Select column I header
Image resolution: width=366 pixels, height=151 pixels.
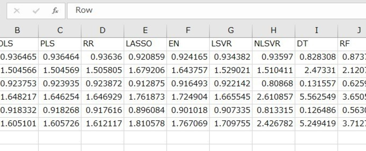tap(316, 30)
